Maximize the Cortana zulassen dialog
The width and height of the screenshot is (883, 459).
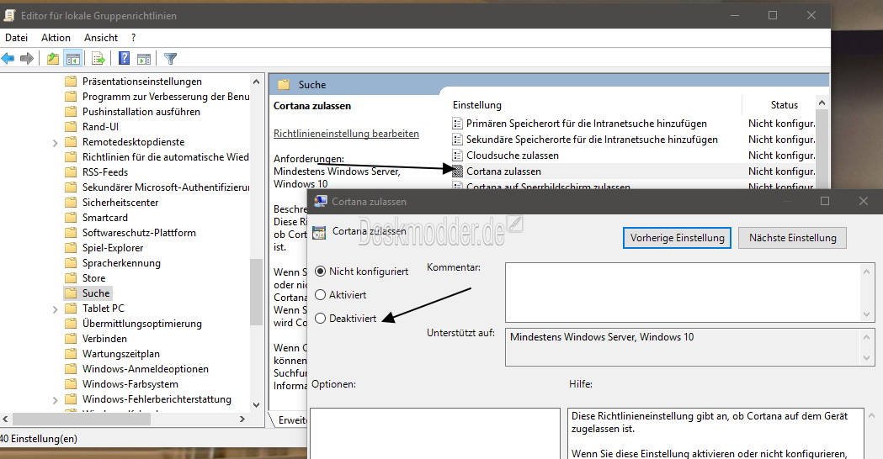coord(825,202)
